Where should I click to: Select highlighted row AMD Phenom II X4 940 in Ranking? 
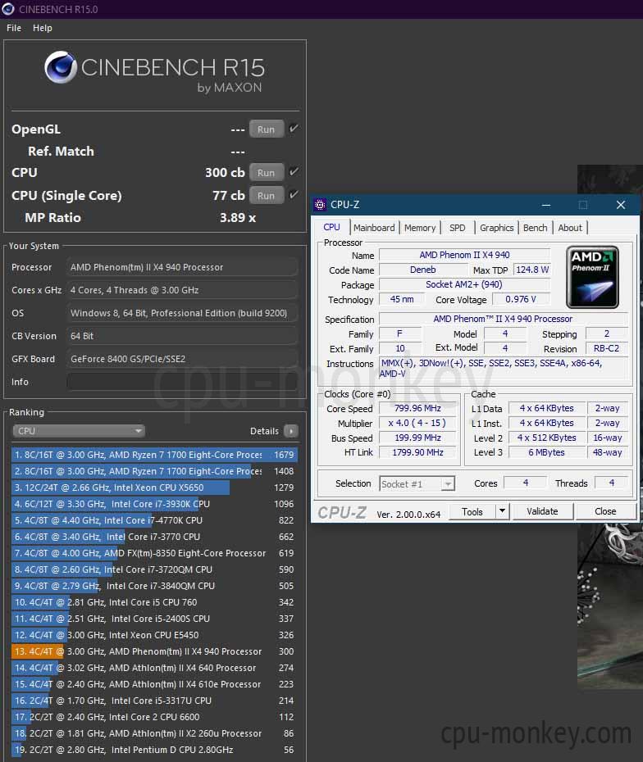tap(154, 651)
